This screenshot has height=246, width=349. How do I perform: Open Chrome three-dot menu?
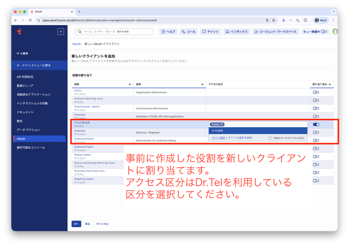point(333,20)
